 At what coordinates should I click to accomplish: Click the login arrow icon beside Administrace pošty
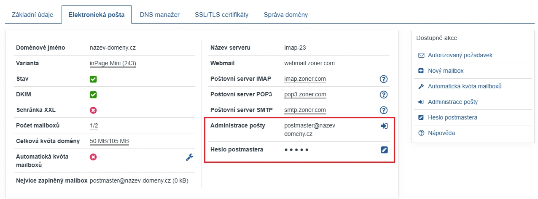pyautogui.click(x=384, y=126)
